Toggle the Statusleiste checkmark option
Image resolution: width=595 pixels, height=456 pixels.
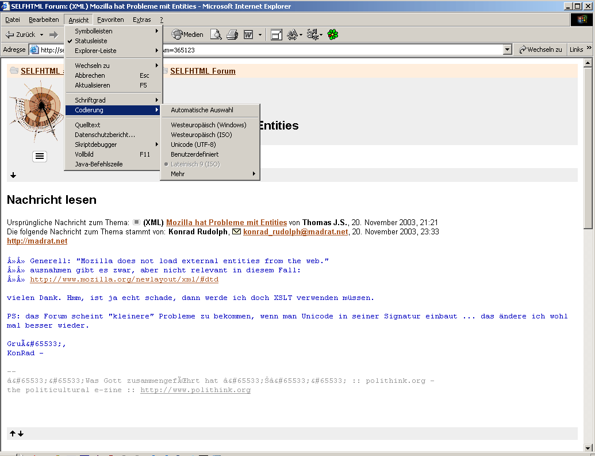point(91,41)
